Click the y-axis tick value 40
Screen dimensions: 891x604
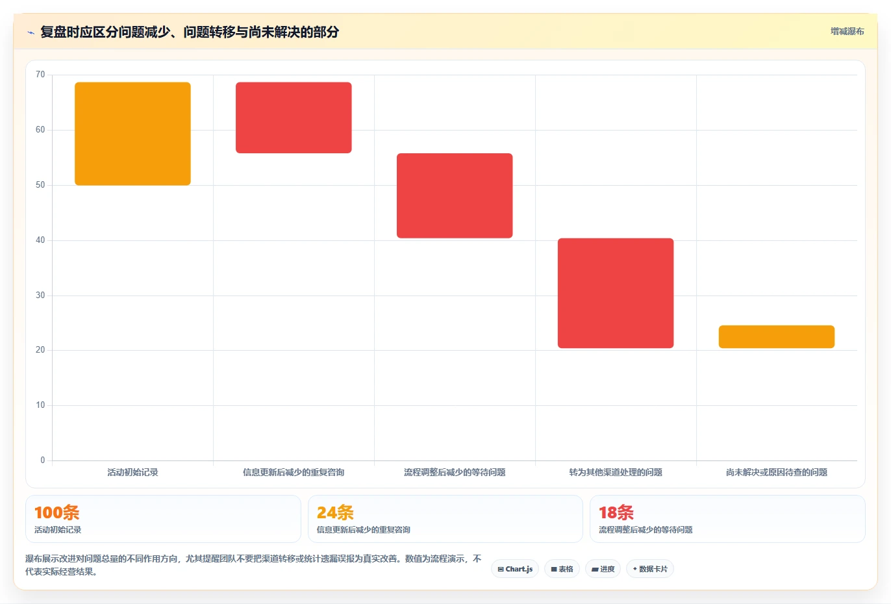(x=40, y=240)
